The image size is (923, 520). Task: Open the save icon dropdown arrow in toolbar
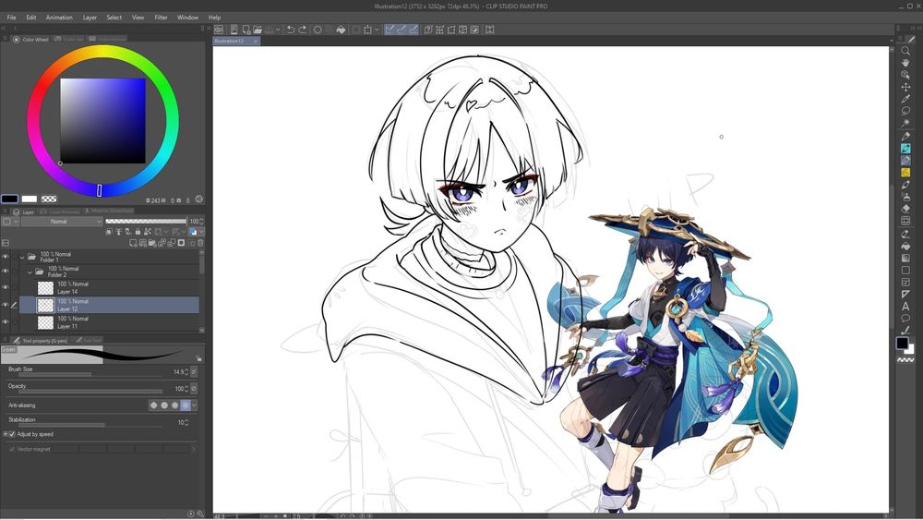(x=278, y=30)
